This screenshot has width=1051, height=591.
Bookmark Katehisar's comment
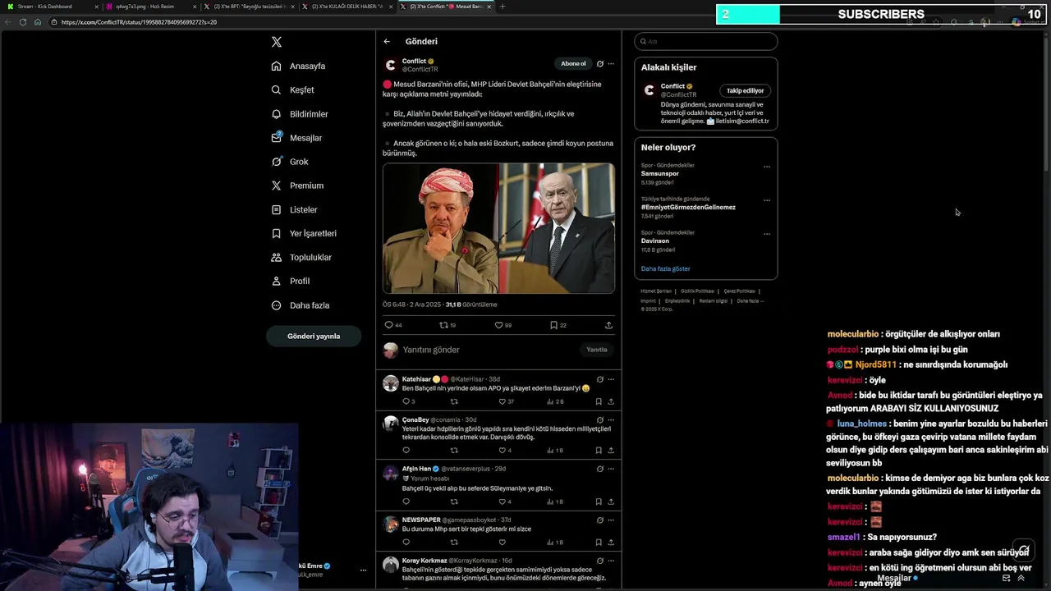tap(599, 401)
